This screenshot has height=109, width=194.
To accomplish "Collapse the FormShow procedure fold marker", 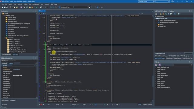I will 46,82.
